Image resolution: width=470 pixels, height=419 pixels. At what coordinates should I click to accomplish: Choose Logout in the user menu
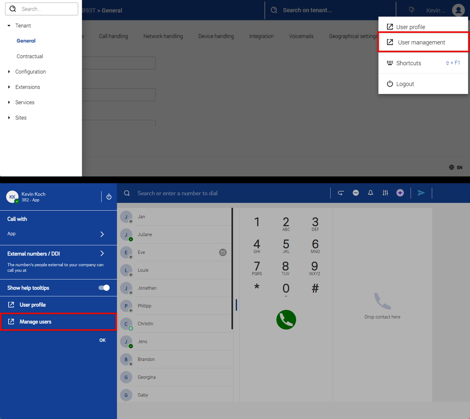pos(405,84)
